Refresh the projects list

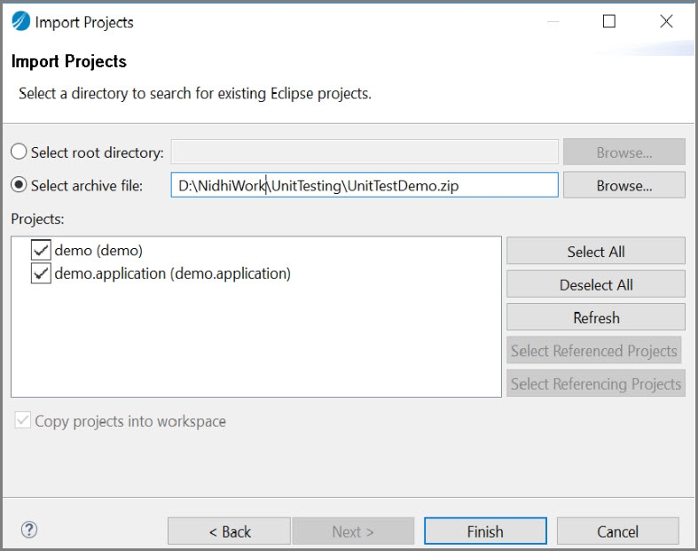(x=596, y=317)
